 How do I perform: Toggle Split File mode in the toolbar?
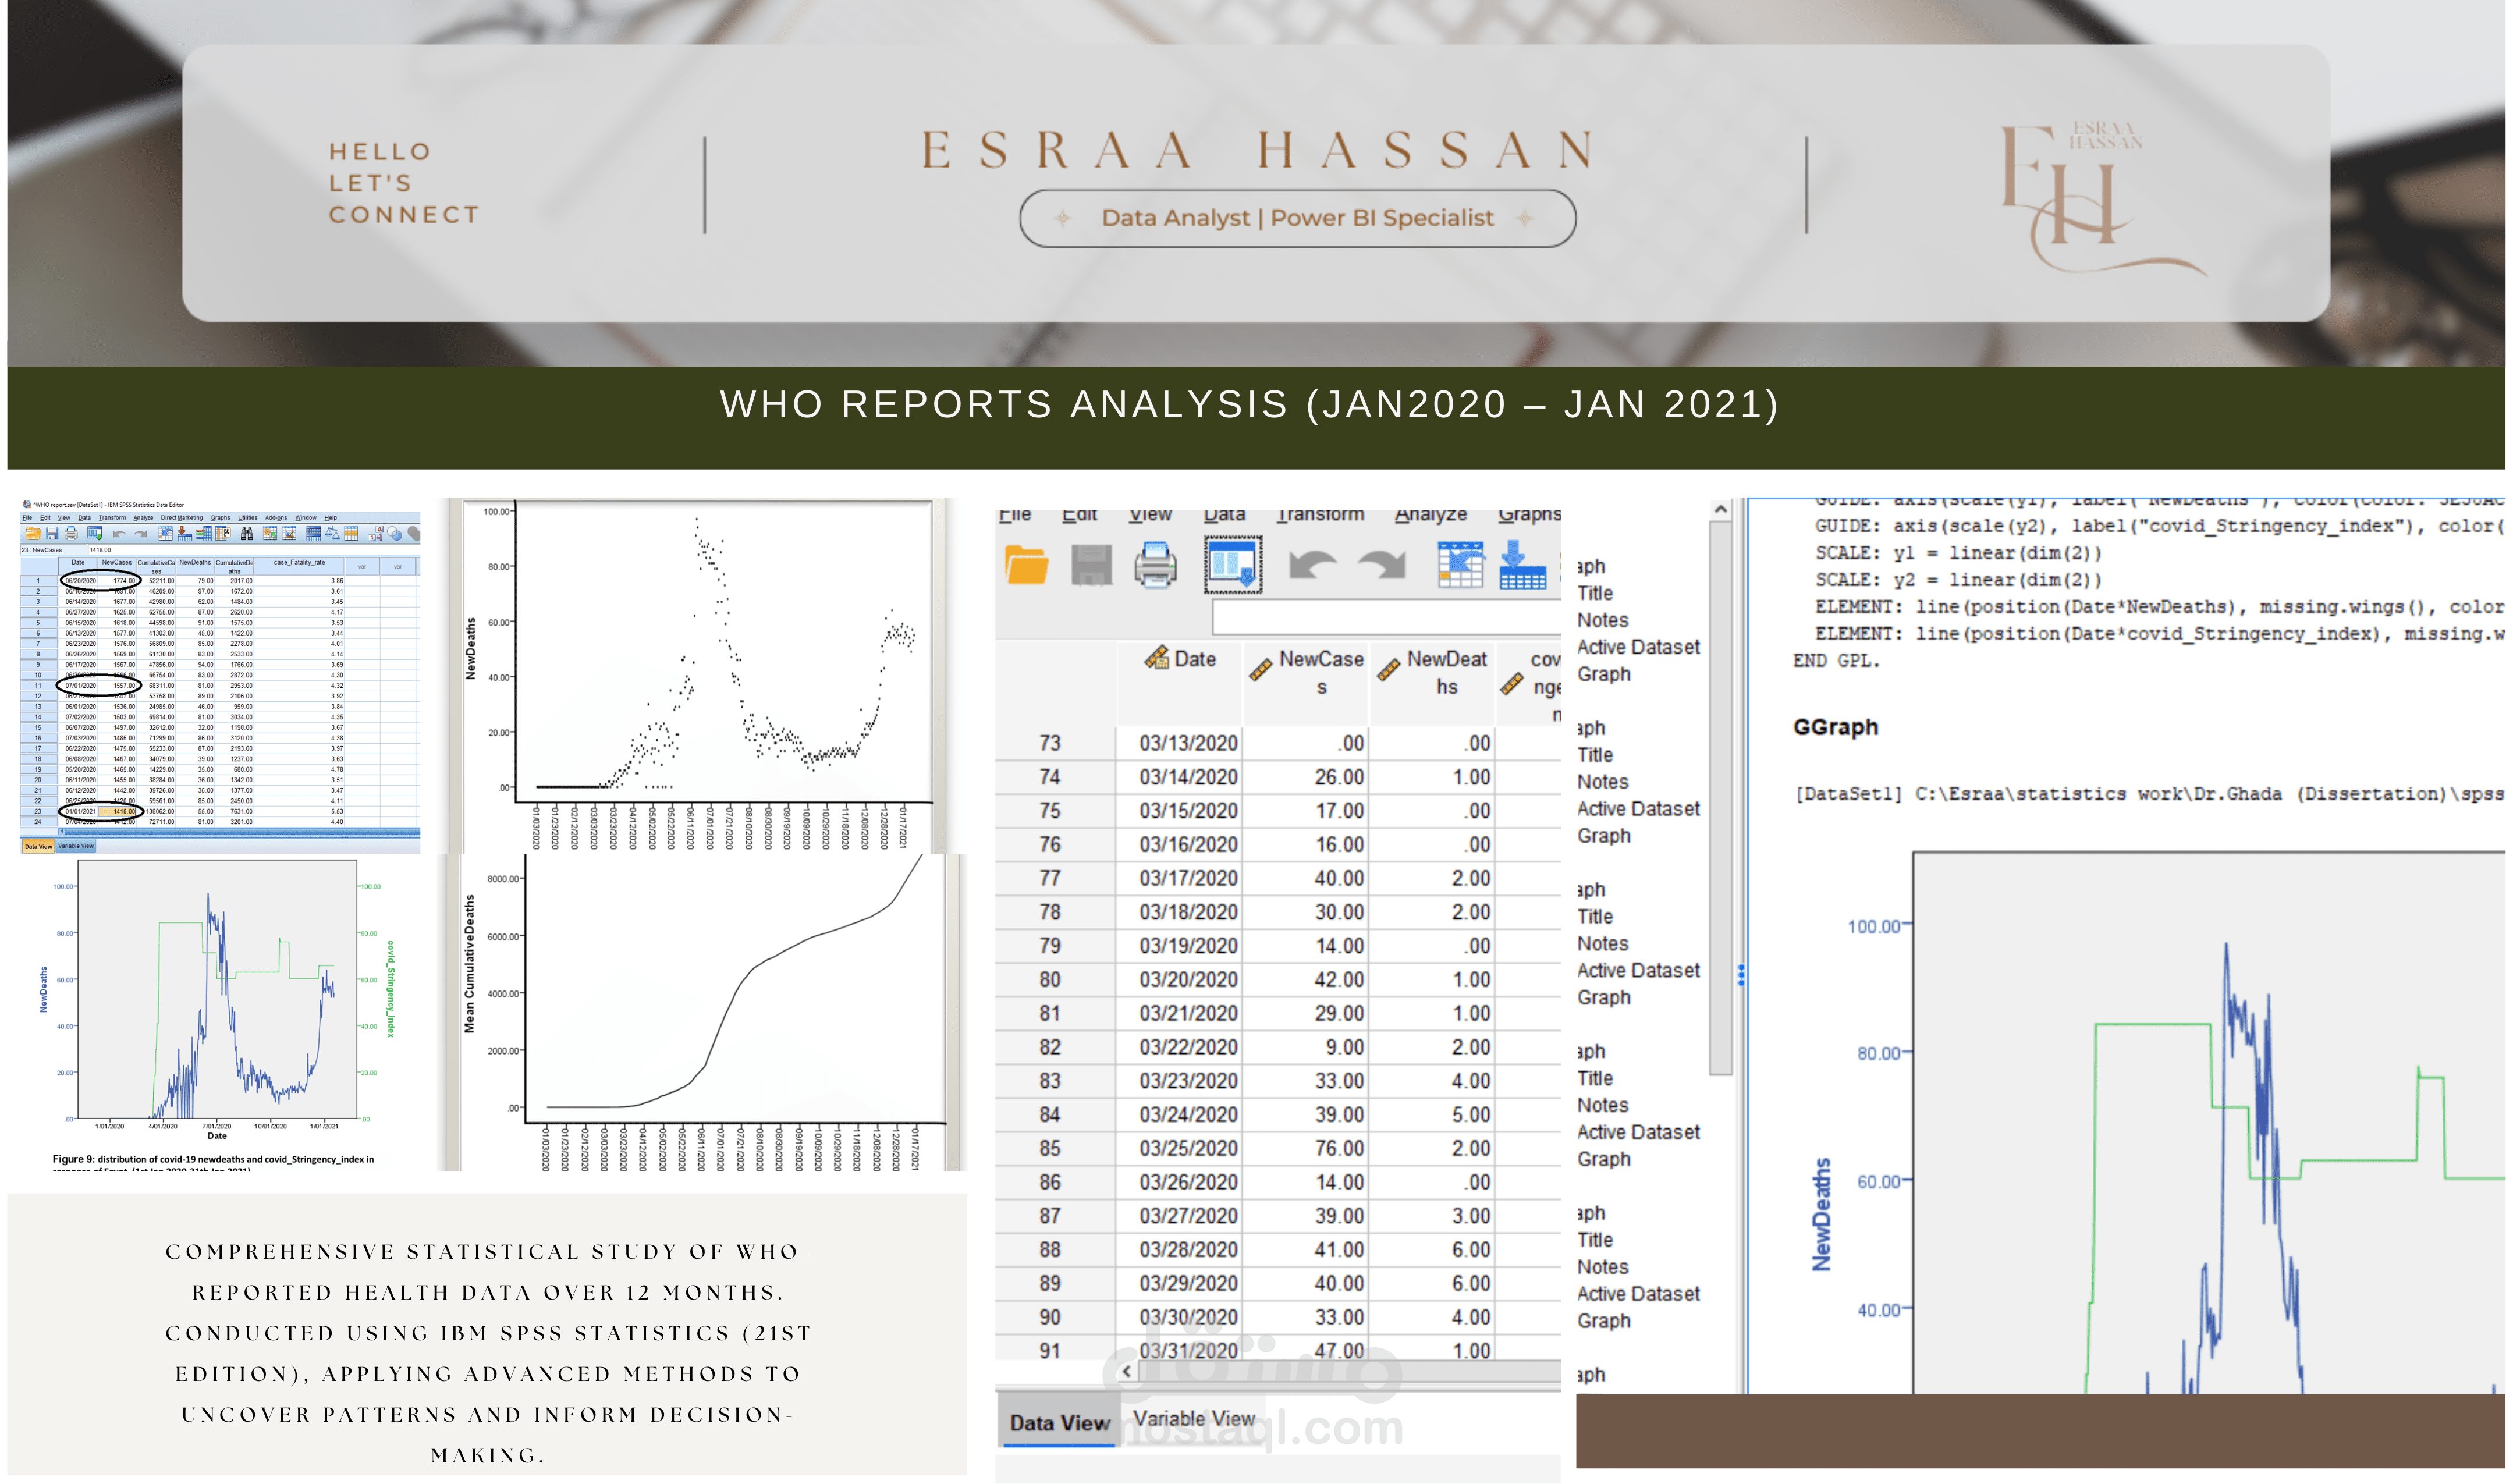click(314, 533)
